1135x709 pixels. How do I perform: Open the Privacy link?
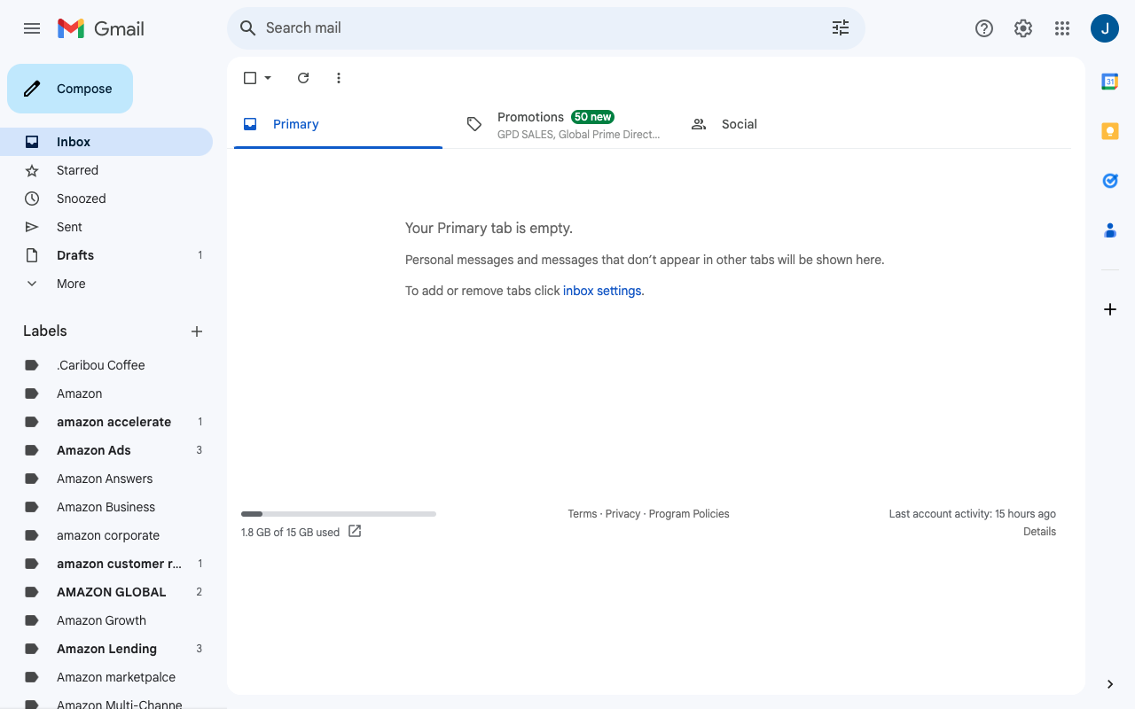point(622,514)
